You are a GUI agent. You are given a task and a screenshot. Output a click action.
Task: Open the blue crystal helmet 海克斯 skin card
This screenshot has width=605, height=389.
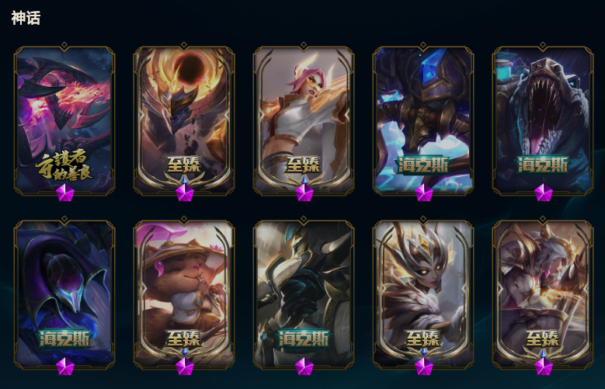[x=423, y=120]
